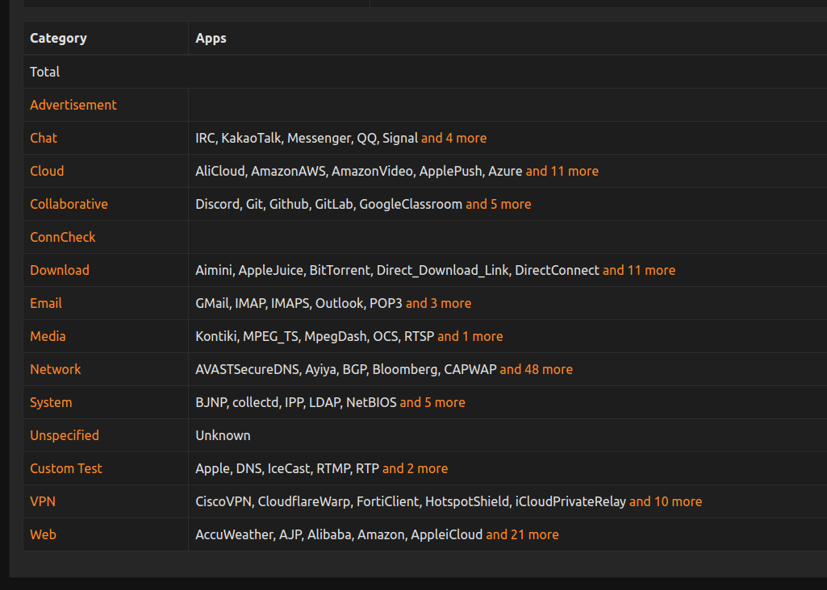Open the Chat category
The height and width of the screenshot is (590, 827).
44,138
